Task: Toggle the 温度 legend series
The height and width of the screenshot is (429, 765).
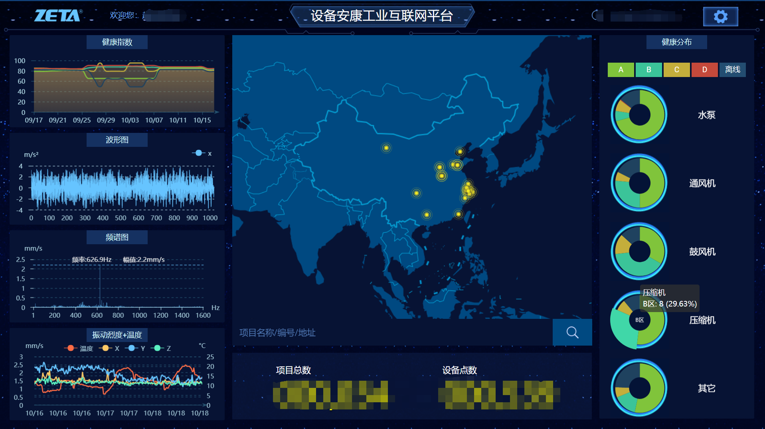Action: pyautogui.click(x=79, y=348)
